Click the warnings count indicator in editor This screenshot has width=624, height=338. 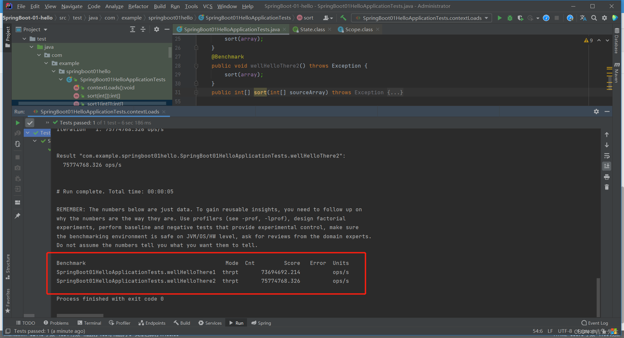[x=589, y=40]
